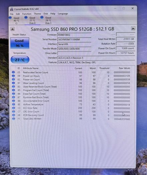Screen dimensions: 147x175
Task: Click the status dot for Uncorrectable Error Count
Action: [14, 101]
